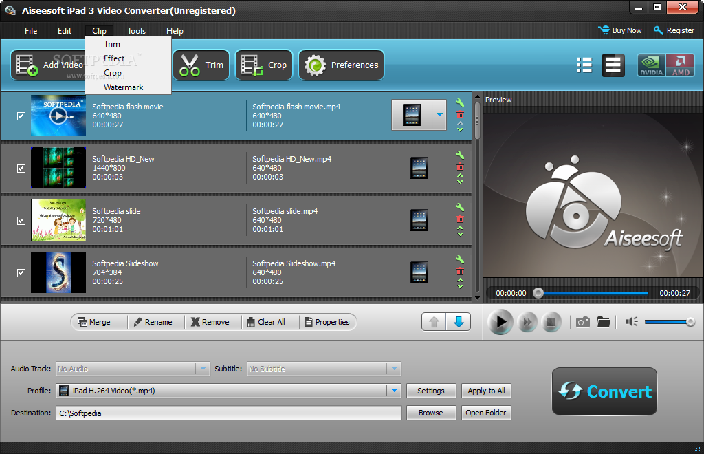Open the Audio Track dropdown
The width and height of the screenshot is (704, 454).
coord(203,369)
